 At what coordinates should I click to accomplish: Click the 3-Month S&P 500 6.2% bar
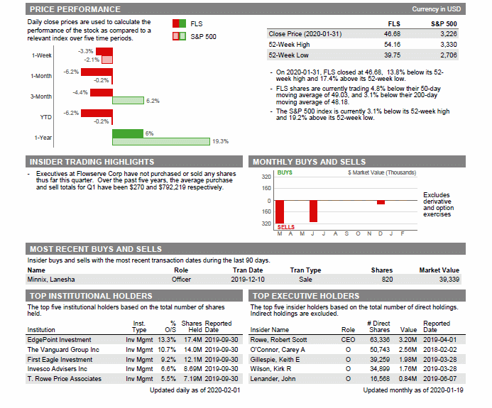tap(128, 101)
